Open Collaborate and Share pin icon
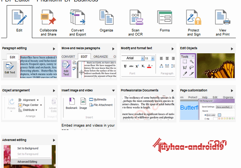Viewport: 241px width, 168px height. (x=48, y=17)
